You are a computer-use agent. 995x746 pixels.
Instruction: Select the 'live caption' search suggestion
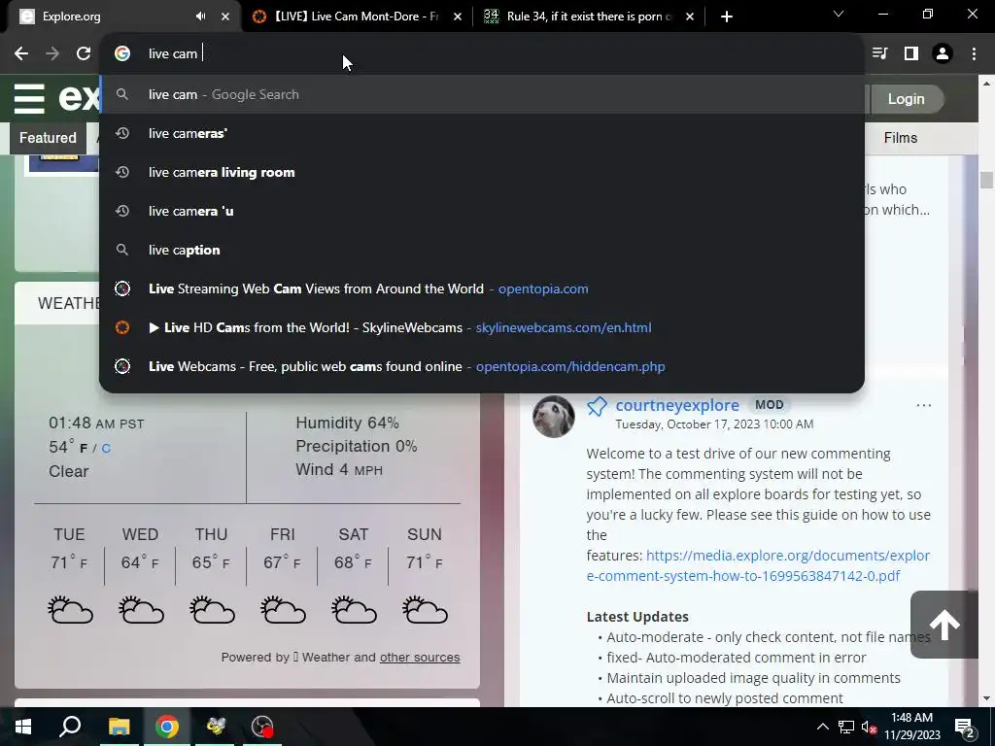482,250
